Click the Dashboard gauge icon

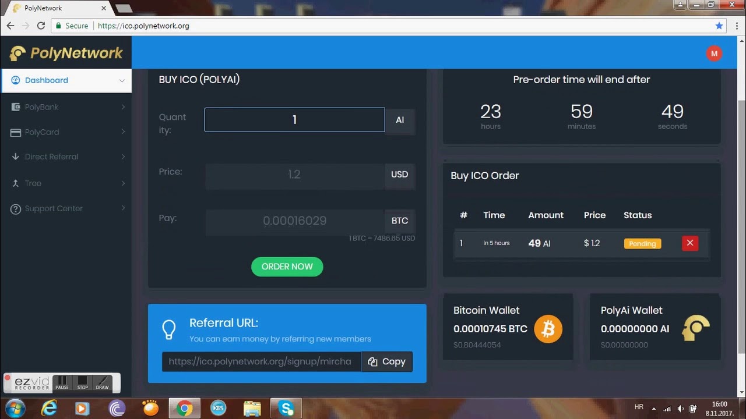[16, 80]
